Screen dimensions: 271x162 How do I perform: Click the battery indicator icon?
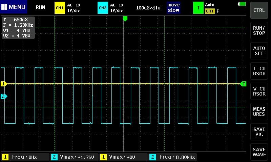[242, 4]
